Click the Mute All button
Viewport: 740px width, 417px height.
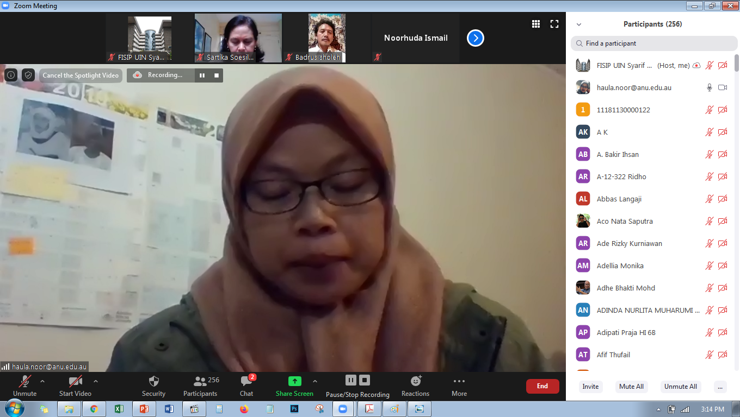pos(631,387)
